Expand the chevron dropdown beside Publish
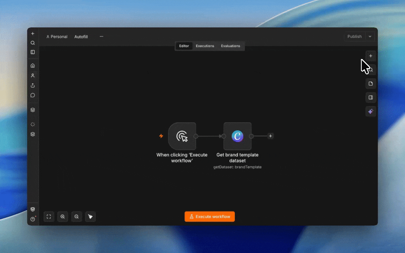This screenshot has width=405, height=253. click(370, 37)
